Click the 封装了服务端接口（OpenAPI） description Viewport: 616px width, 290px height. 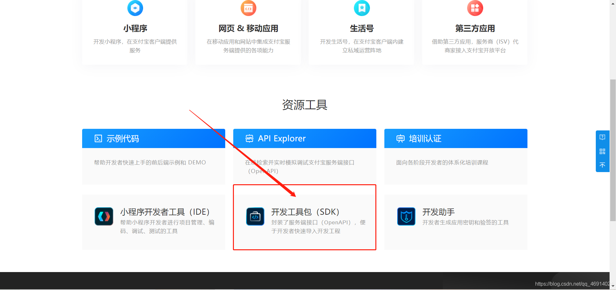(x=318, y=227)
